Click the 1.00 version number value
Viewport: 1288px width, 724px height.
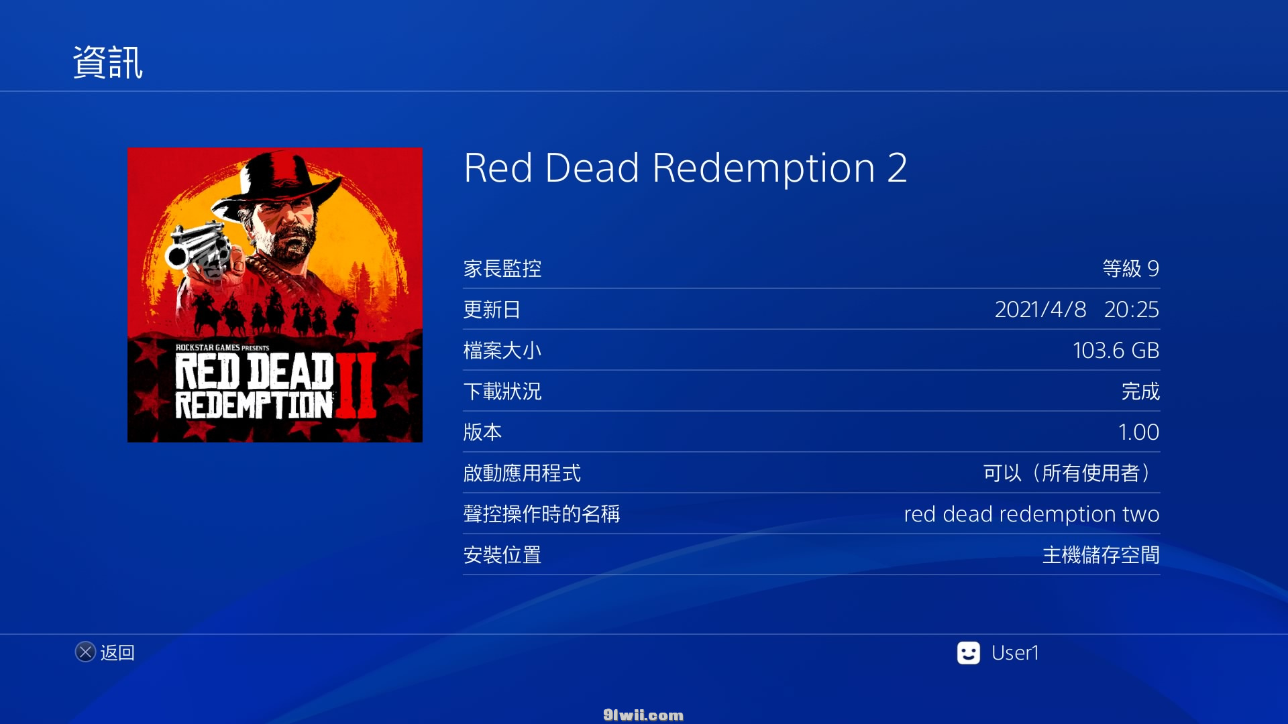(x=1138, y=432)
